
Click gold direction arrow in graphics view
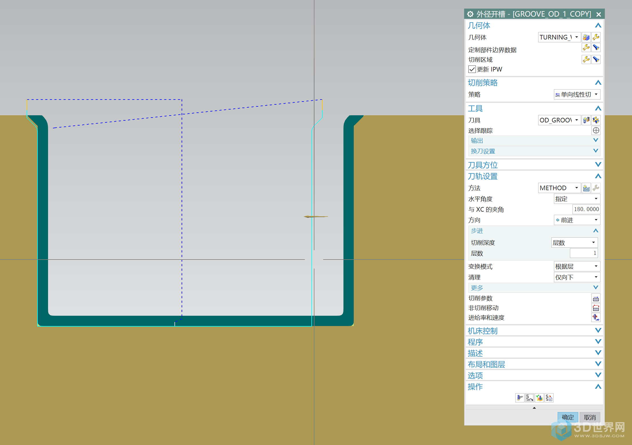[x=316, y=216]
